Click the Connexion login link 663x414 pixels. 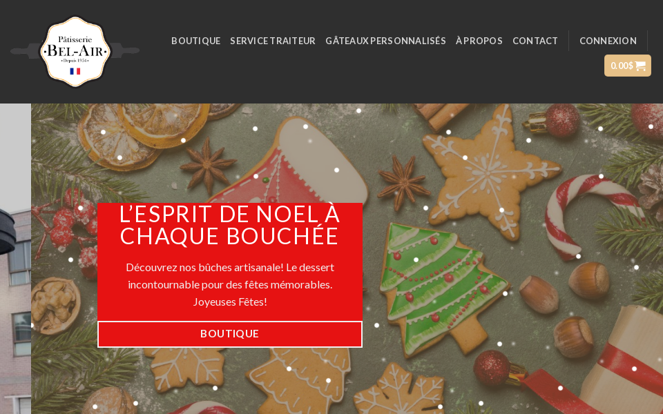tap(608, 41)
